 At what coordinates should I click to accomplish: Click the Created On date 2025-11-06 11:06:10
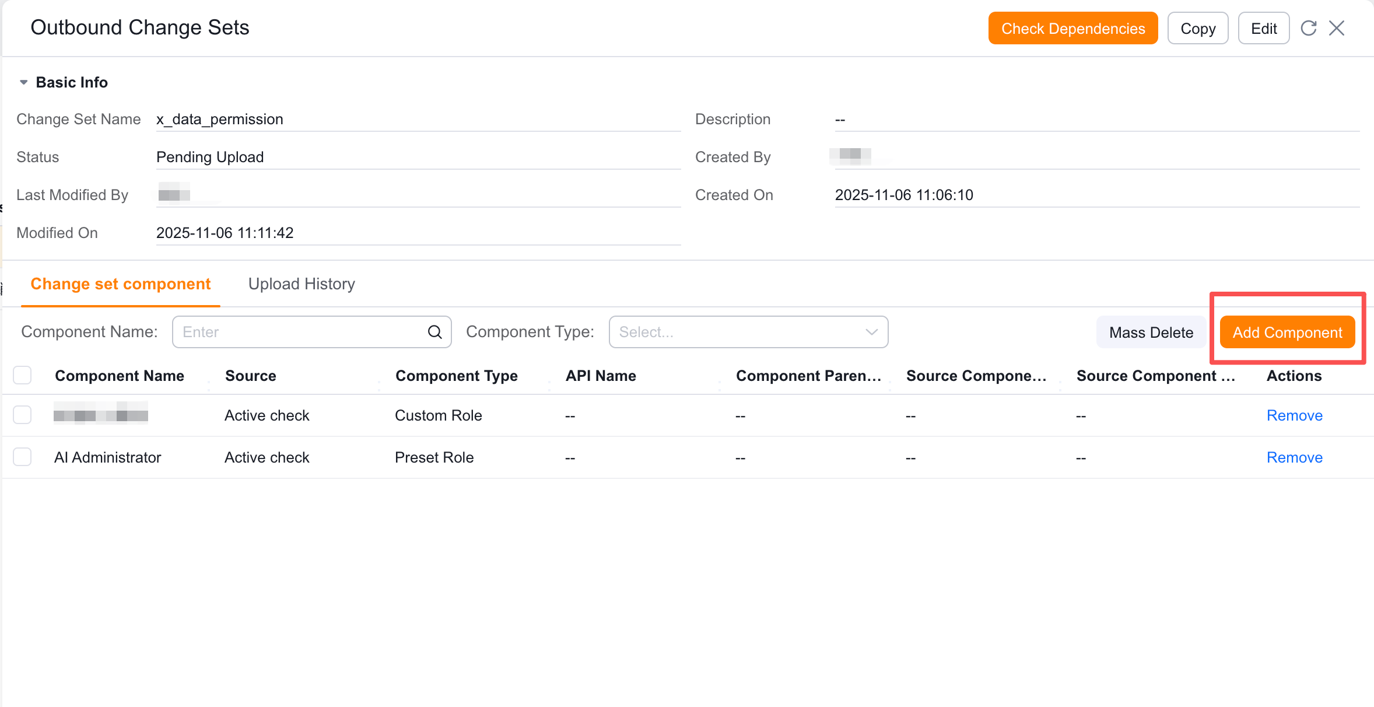pos(904,195)
